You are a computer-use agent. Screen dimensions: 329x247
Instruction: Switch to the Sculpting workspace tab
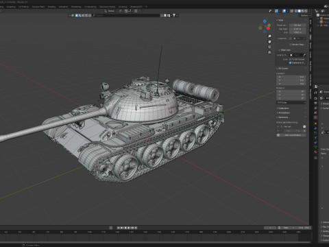pos(11,7)
